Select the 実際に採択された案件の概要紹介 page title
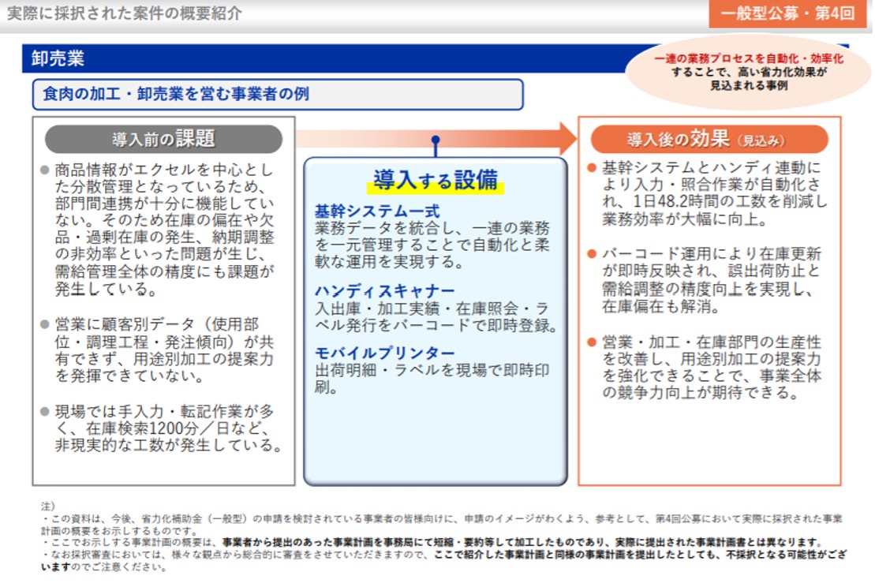875x587 pixels. pos(124,13)
